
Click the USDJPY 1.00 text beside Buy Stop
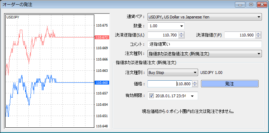(x=211, y=73)
